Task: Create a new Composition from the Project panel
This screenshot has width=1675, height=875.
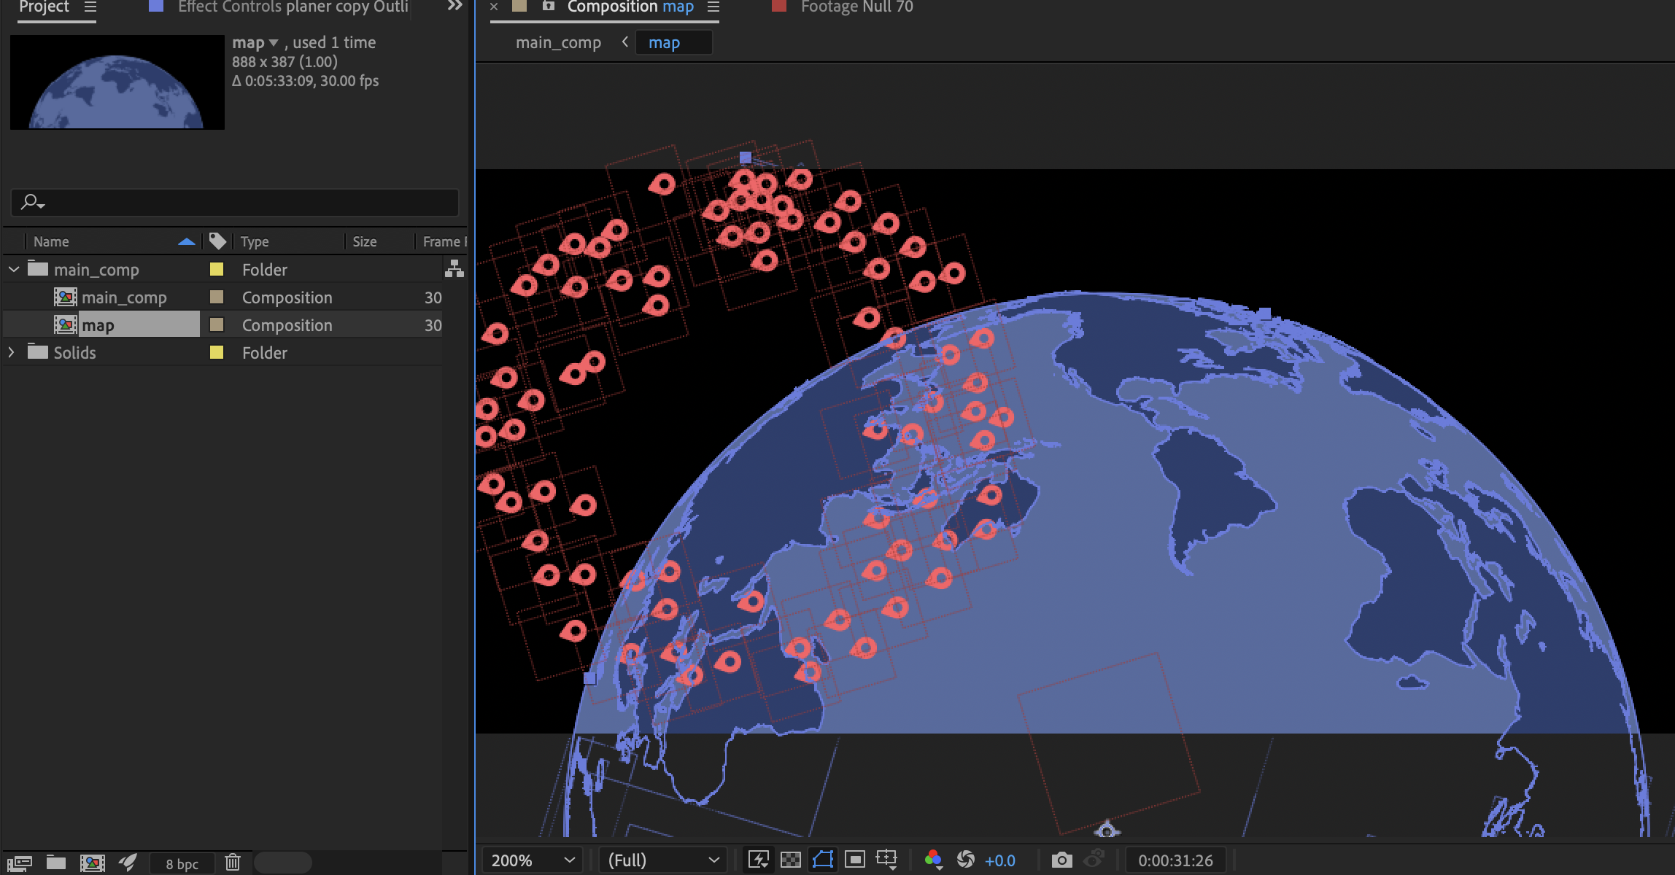Action: tap(93, 863)
